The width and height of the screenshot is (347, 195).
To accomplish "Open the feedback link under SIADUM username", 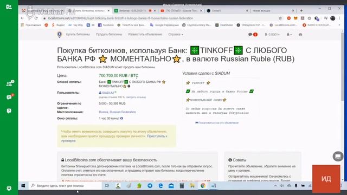I will coord(136,97).
